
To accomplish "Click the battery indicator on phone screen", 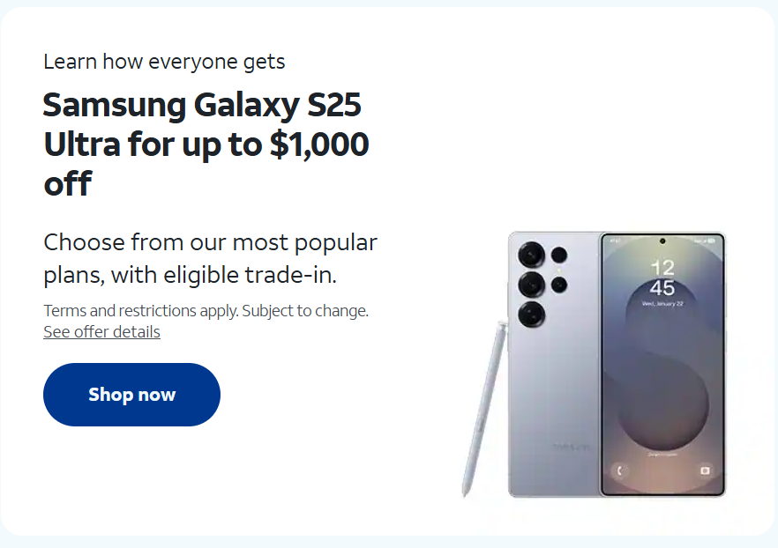I will click(711, 241).
